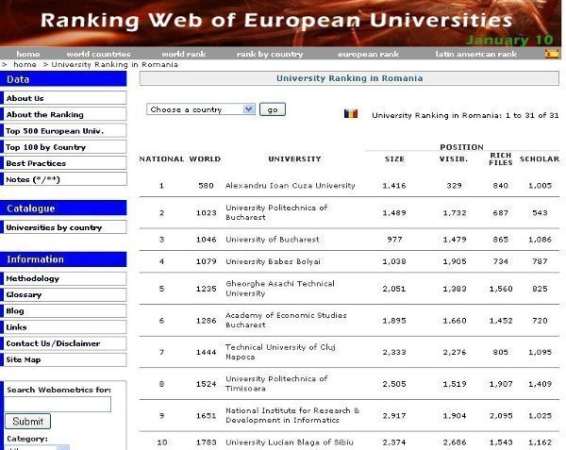Click world rank 1444 cell
The image size is (566, 450).
tap(206, 352)
